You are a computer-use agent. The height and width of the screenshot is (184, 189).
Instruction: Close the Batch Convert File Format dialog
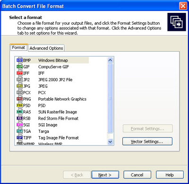pyautogui.click(x=183, y=6)
